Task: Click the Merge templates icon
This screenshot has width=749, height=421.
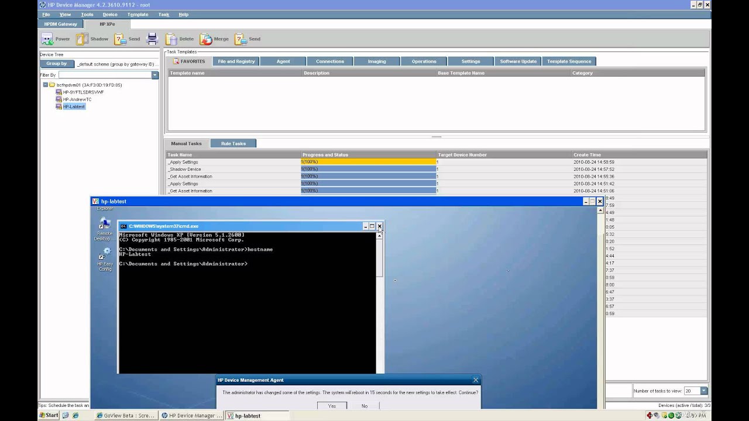Action: [x=205, y=39]
